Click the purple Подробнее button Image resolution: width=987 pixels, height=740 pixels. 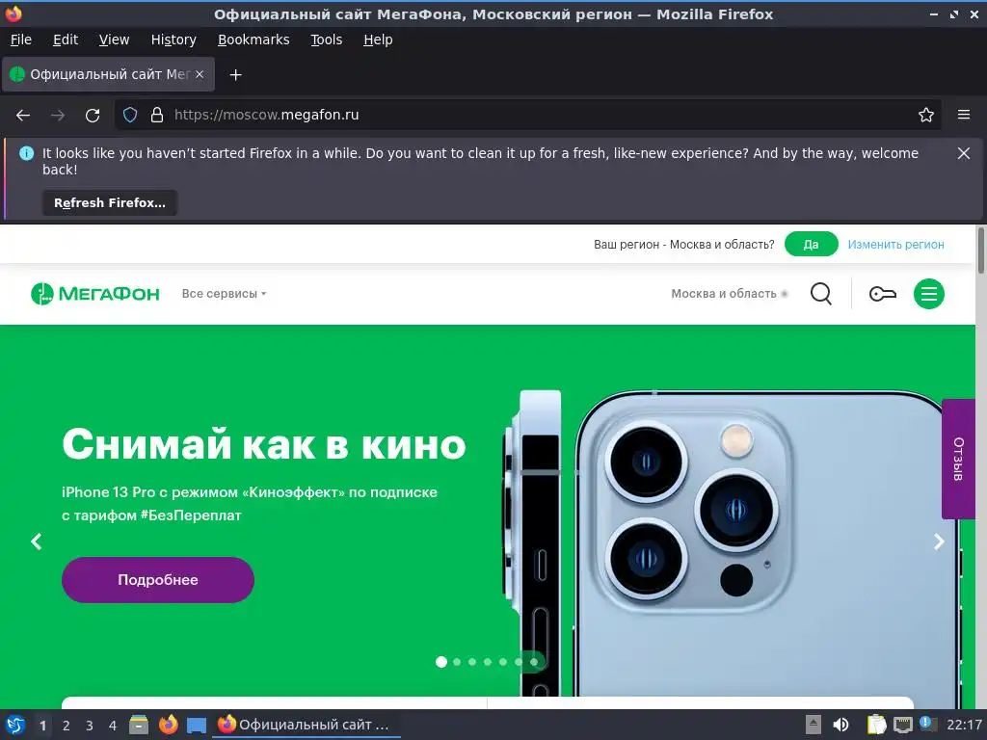coord(158,579)
